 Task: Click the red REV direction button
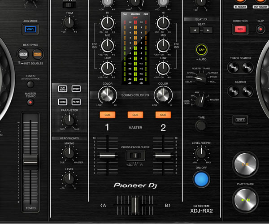[240, 29]
